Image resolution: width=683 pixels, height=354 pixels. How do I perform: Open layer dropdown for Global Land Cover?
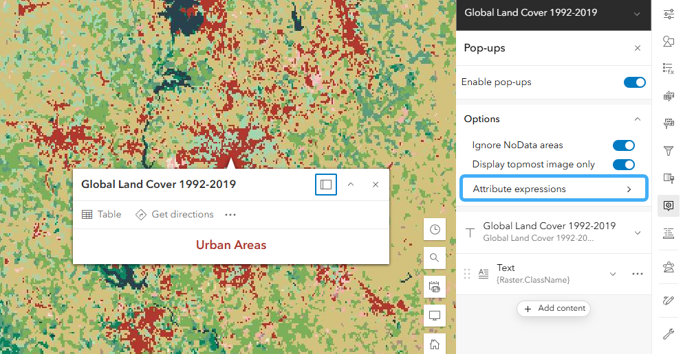637,14
